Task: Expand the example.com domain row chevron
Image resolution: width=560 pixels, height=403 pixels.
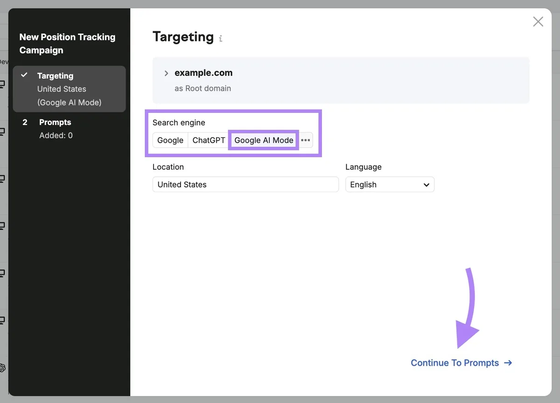Action: click(166, 73)
